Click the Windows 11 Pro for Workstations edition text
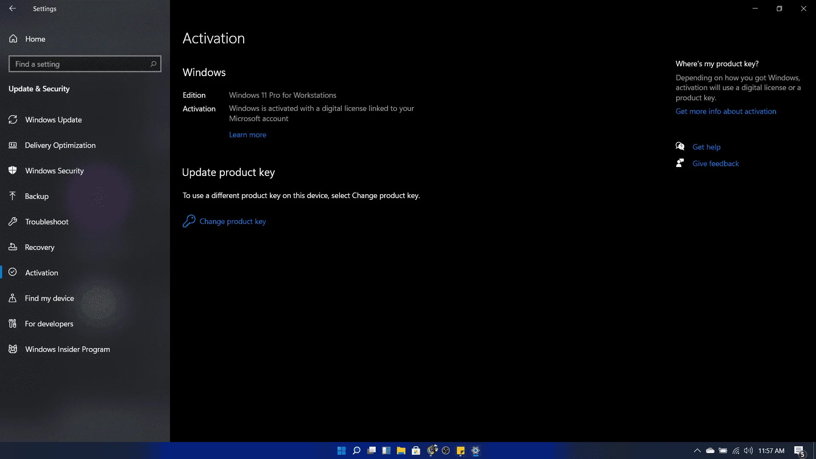 click(x=283, y=95)
